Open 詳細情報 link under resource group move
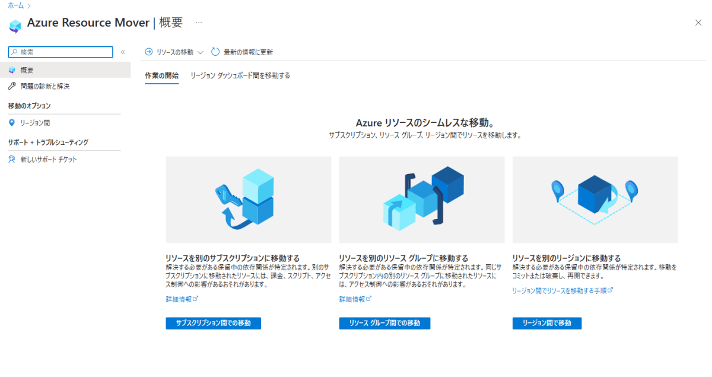The height and width of the screenshot is (377, 712). [352, 299]
